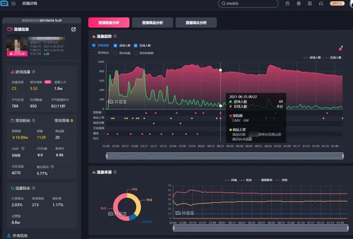The height and width of the screenshot is (239, 353).
Task: Open customer service headset icon
Action: pyautogui.click(x=321, y=4)
